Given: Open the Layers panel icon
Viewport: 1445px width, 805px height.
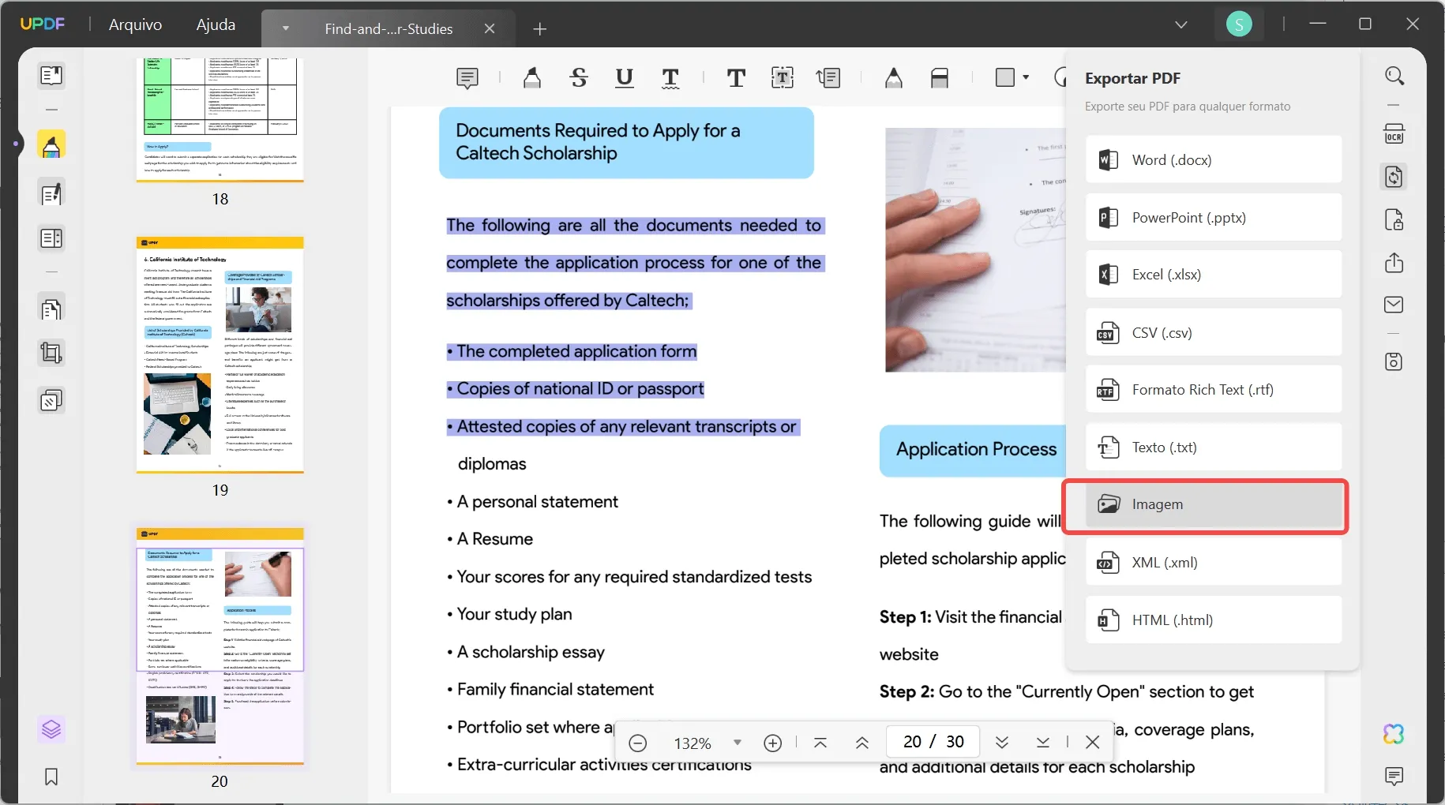Looking at the screenshot, I should tap(51, 730).
